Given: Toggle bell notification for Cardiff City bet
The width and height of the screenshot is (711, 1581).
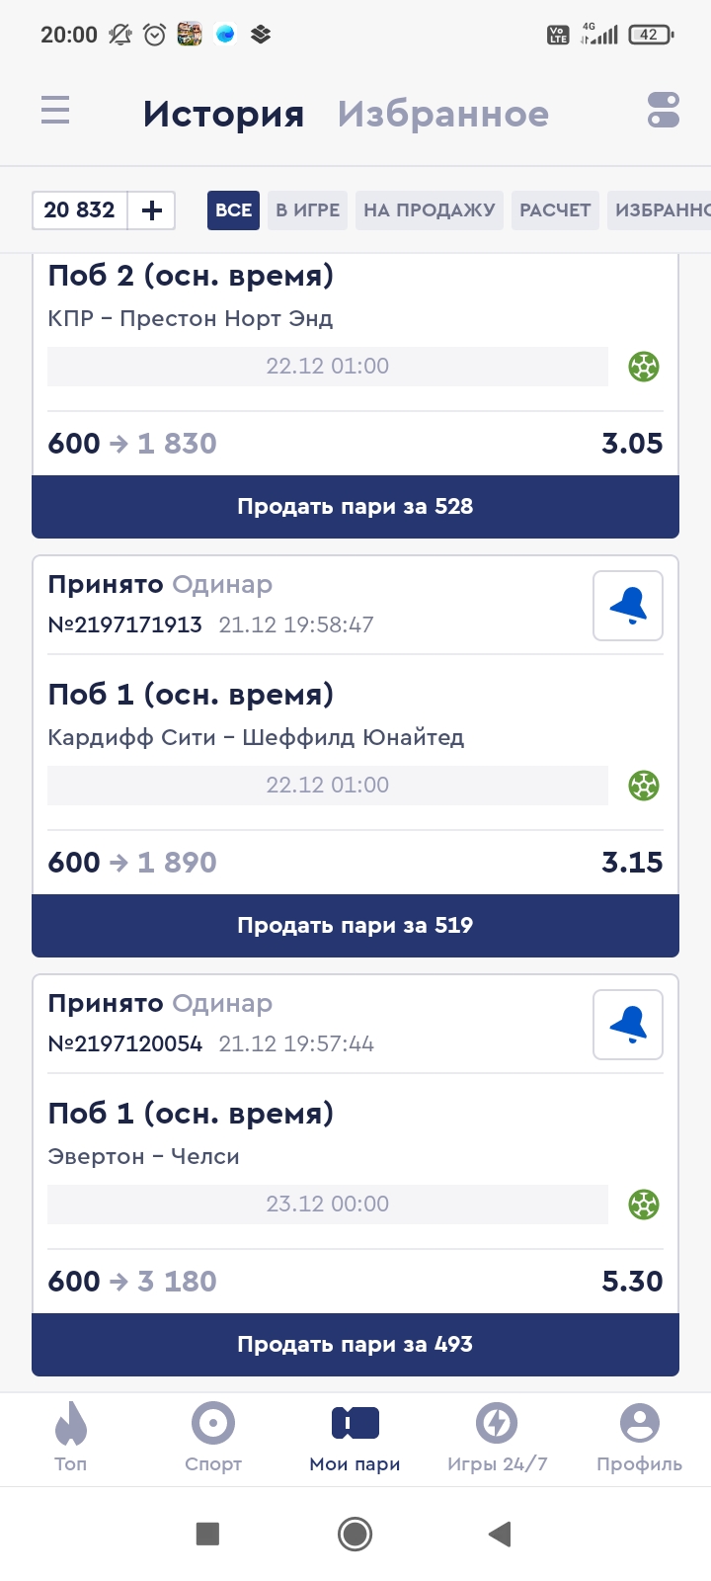Looking at the screenshot, I should pos(628,606).
